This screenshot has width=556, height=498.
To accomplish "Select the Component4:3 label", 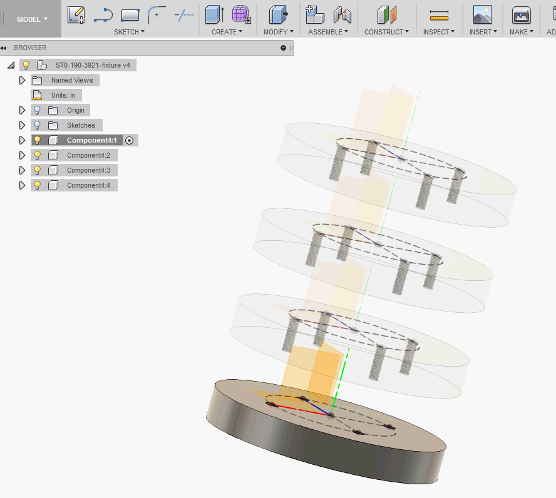I will pos(89,170).
